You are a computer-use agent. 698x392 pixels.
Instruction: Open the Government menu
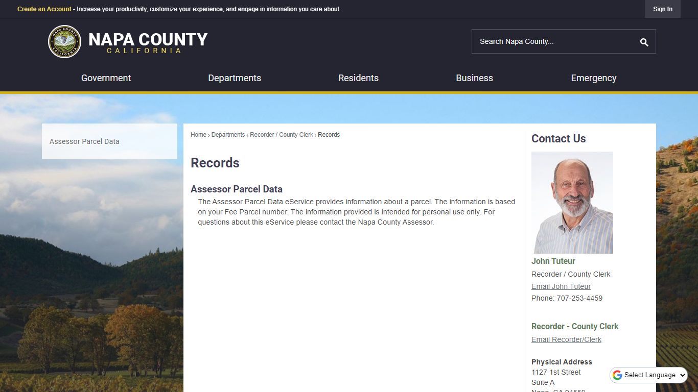(106, 78)
